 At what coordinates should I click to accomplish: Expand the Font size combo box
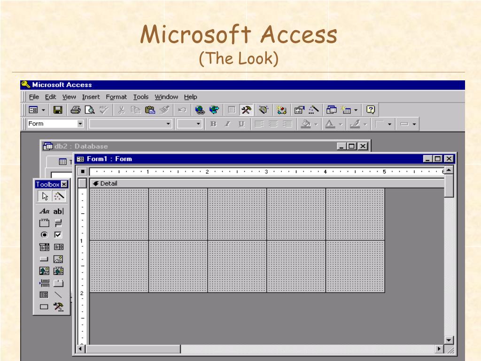coord(198,124)
